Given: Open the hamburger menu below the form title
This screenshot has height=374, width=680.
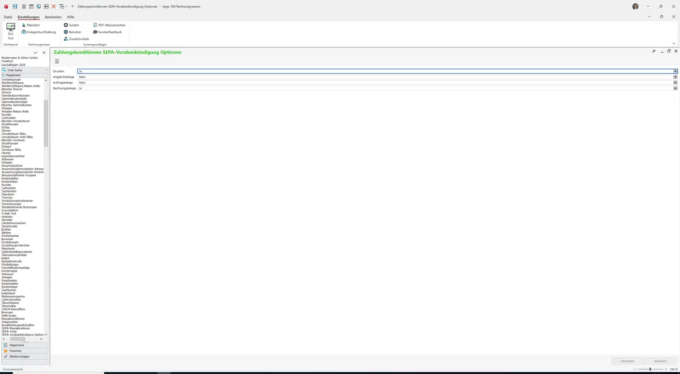Looking at the screenshot, I should point(57,61).
